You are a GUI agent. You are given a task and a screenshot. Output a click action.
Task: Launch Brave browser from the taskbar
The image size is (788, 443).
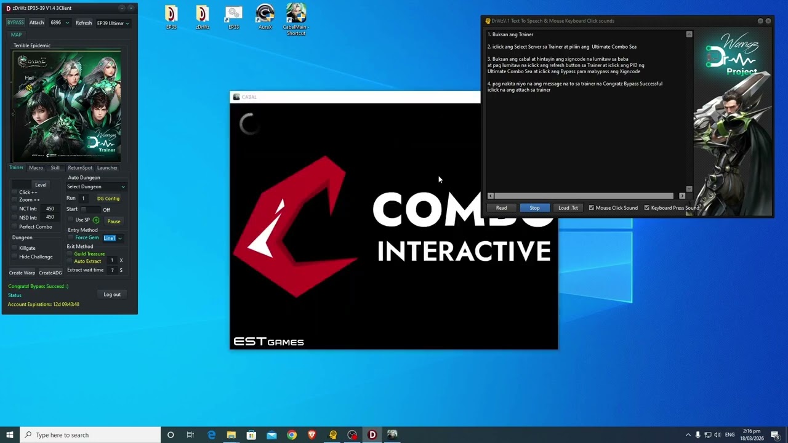pos(312,435)
